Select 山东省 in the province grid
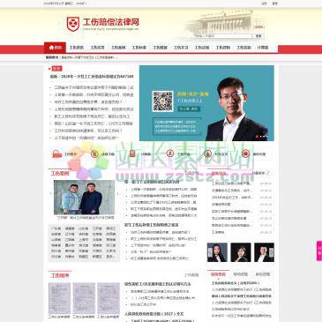The height and width of the screenshot is (322, 322). [83, 228]
